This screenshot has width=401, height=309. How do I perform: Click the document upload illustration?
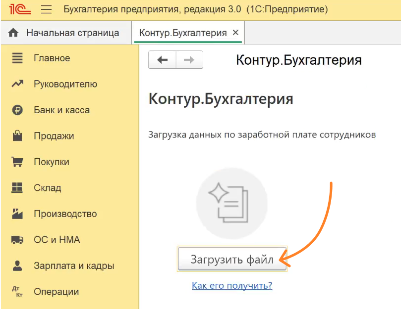coord(232,203)
